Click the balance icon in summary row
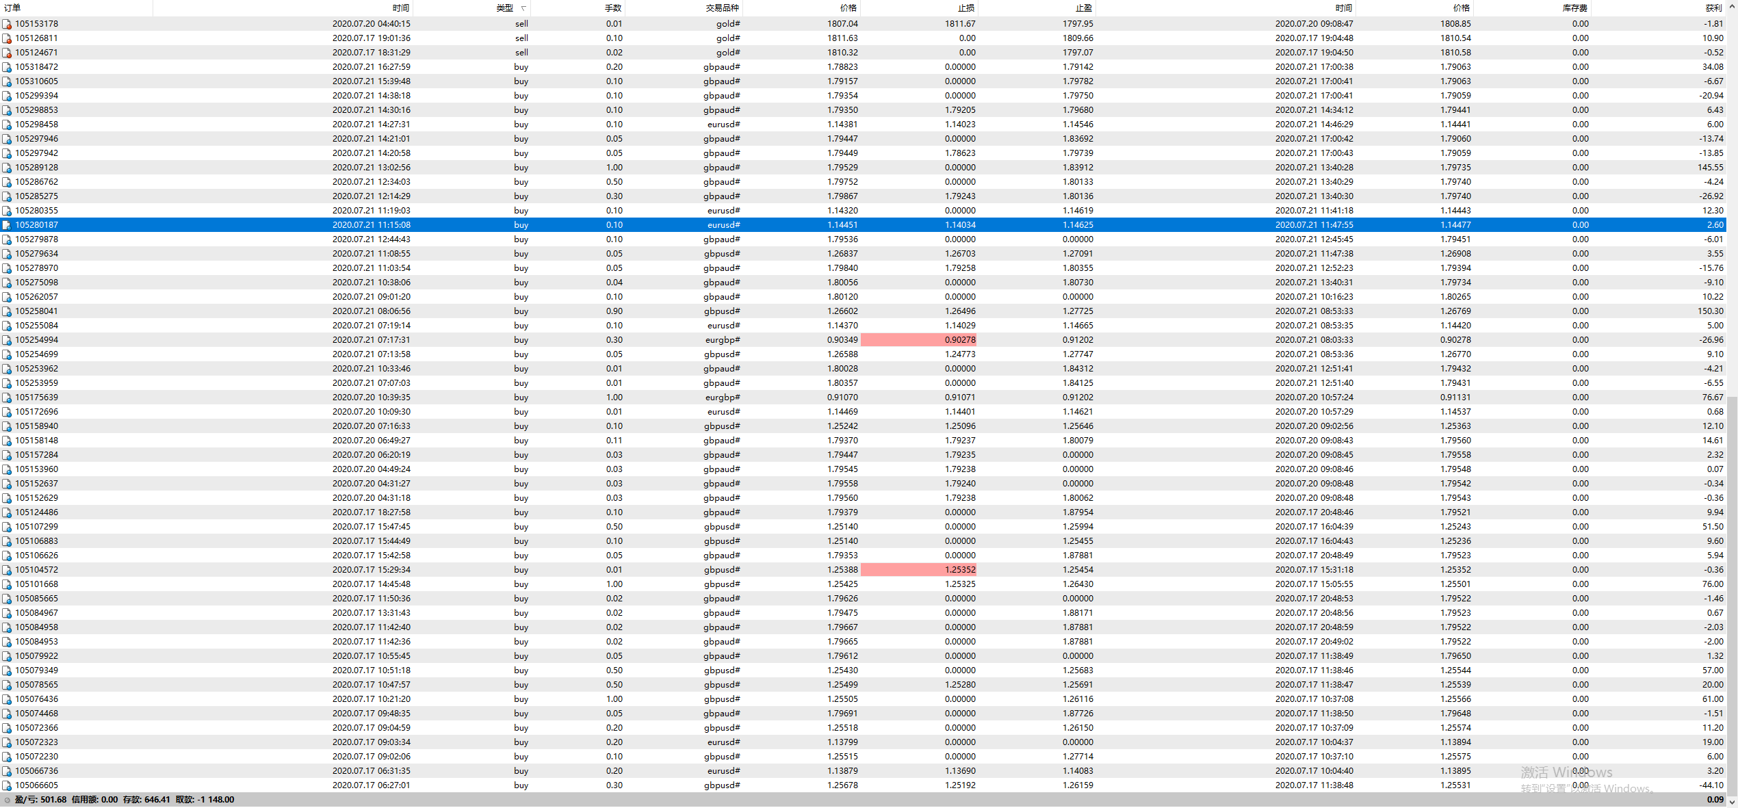The height and width of the screenshot is (808, 1738). click(x=7, y=800)
